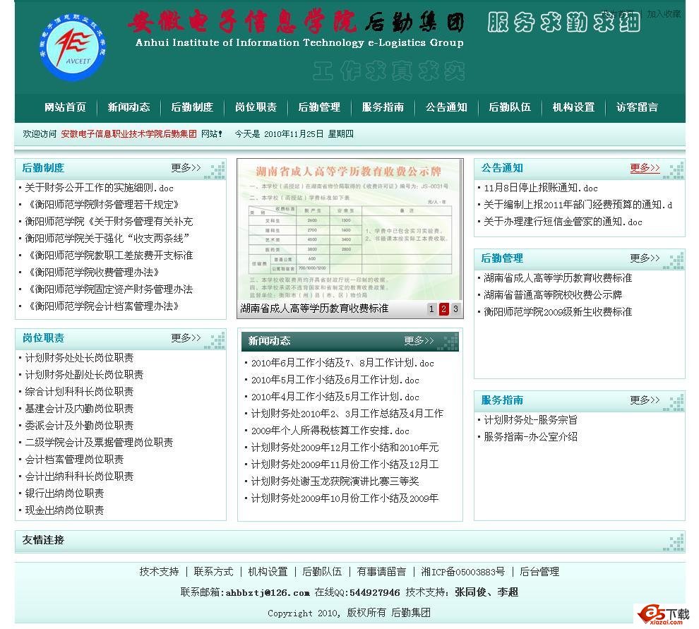This screenshot has width=699, height=629.
Task: Open 关于办理建行短信金管家的通知.doc
Action: click(563, 222)
